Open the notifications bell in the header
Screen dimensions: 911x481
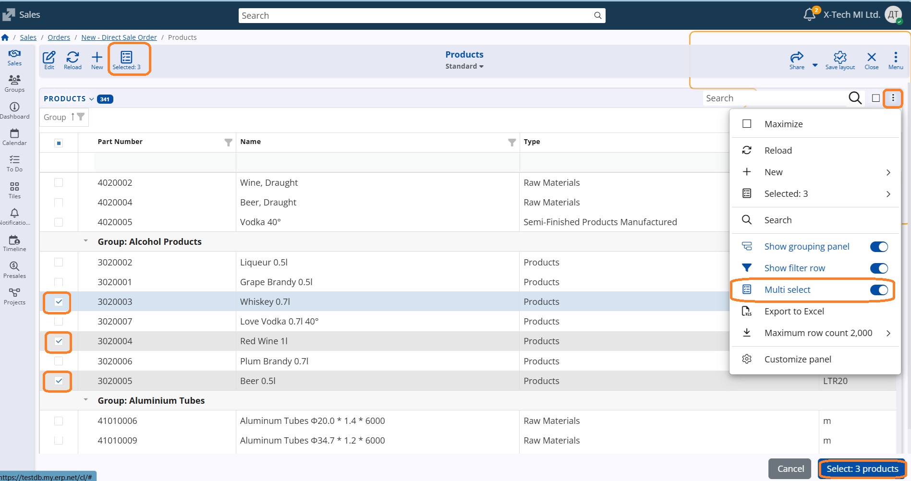[809, 14]
